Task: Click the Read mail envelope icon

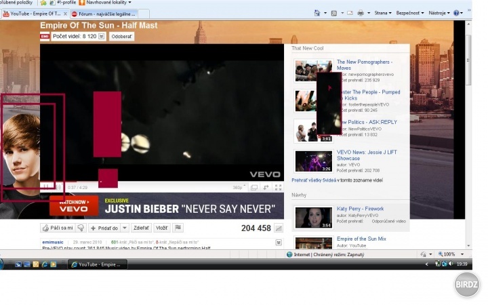Action: click(x=350, y=13)
